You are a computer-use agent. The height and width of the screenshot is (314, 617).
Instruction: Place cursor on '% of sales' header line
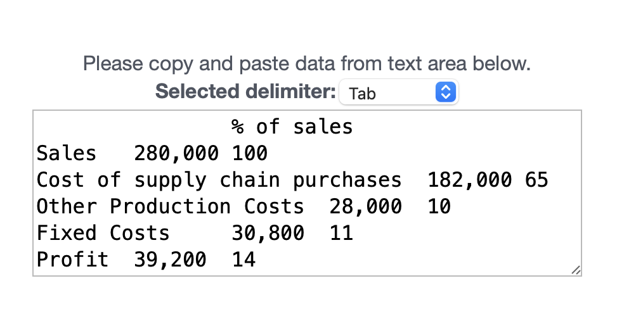coord(292,127)
